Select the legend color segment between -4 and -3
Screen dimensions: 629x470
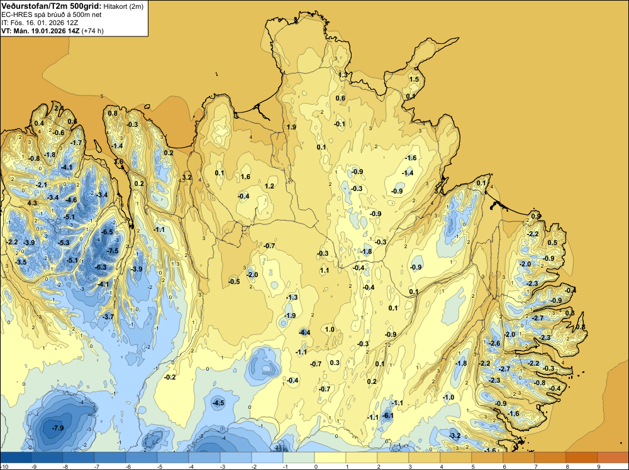204,457
